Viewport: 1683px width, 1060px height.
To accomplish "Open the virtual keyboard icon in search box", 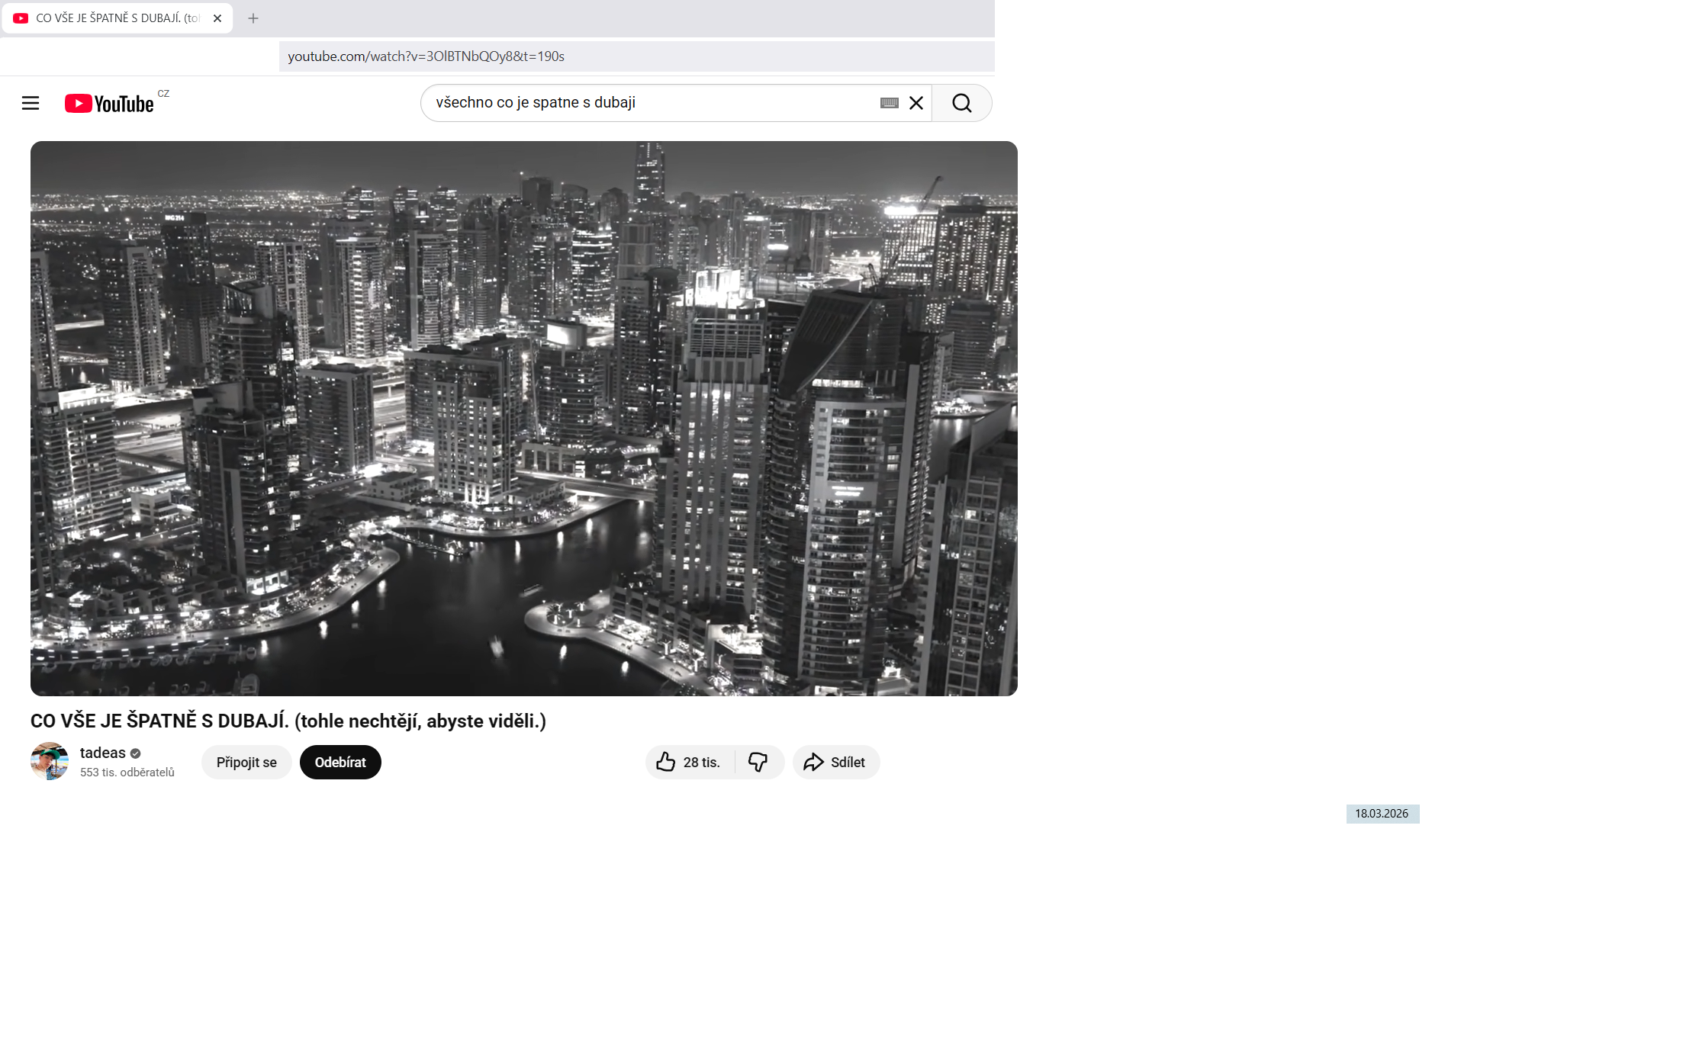I will [889, 103].
